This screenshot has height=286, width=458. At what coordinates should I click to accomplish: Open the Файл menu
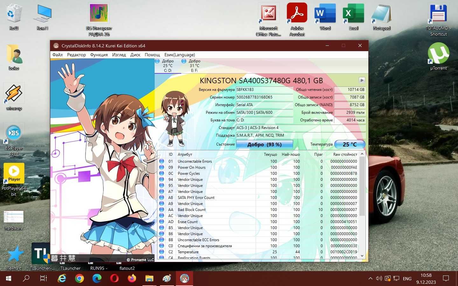pyautogui.click(x=58, y=55)
